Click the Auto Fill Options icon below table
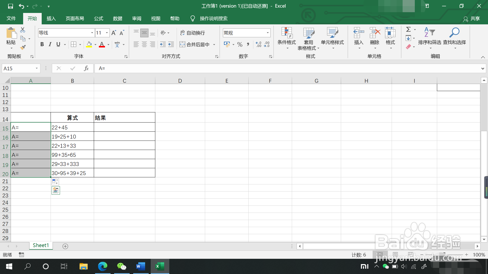The image size is (488, 274). click(x=55, y=182)
